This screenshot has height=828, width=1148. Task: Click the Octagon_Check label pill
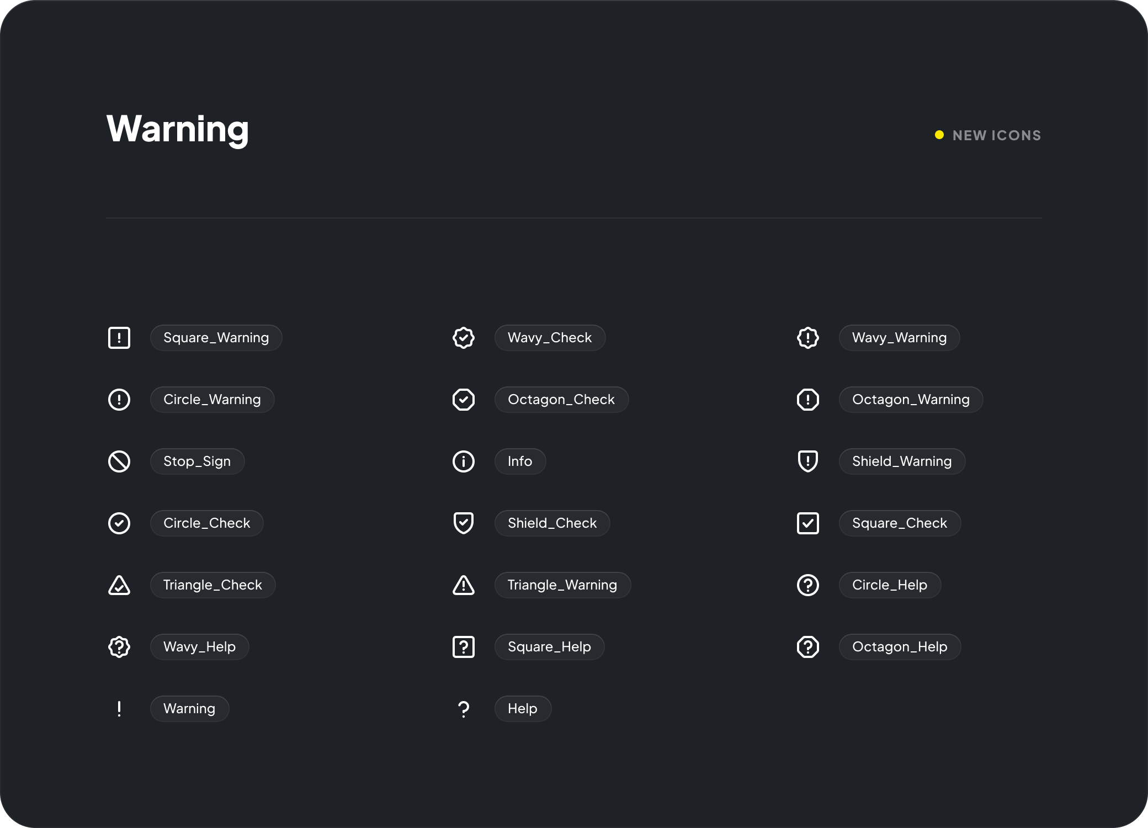click(561, 400)
